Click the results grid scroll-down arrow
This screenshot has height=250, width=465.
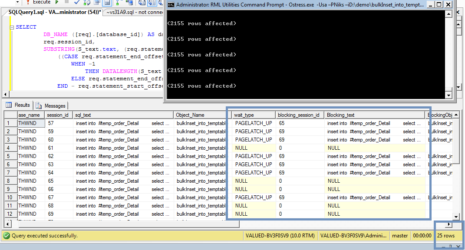pos(456,217)
